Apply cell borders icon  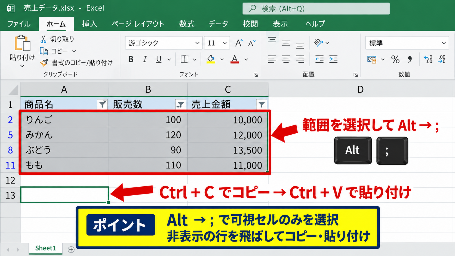coord(185,59)
